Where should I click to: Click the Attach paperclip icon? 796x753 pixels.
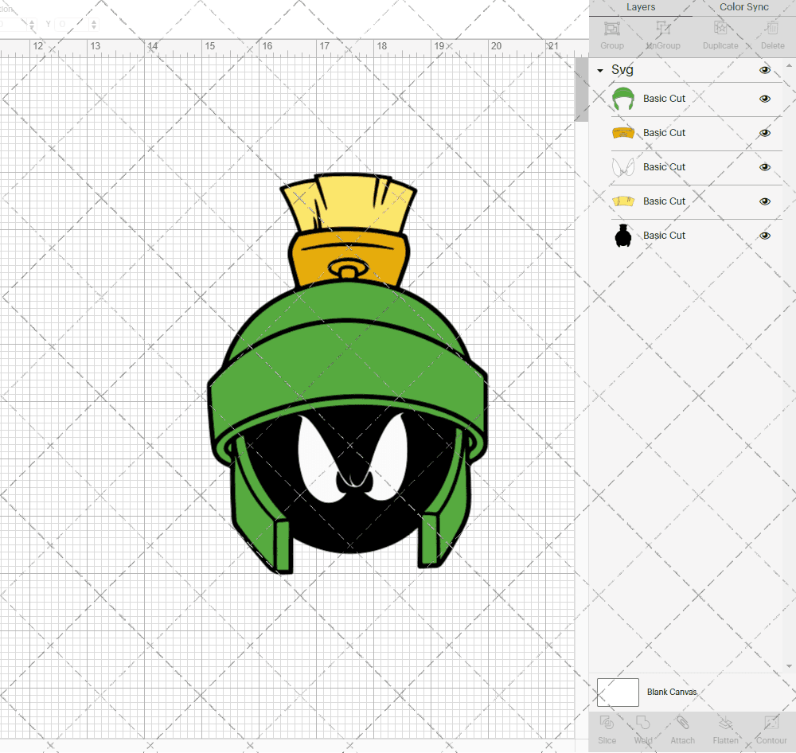point(682,723)
